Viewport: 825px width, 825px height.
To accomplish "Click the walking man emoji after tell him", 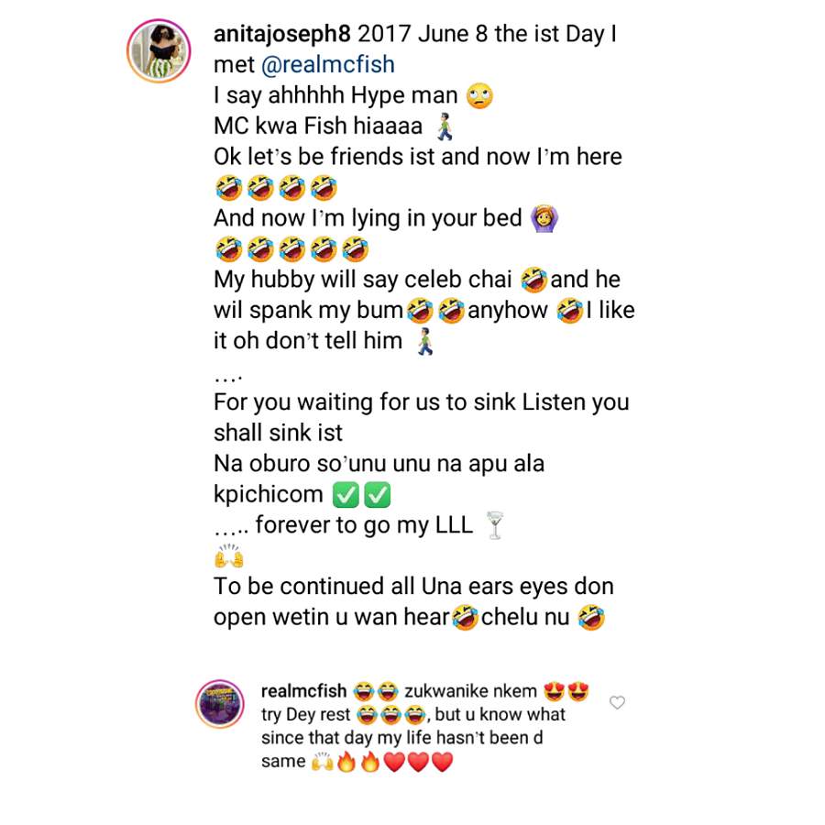I will (425, 342).
